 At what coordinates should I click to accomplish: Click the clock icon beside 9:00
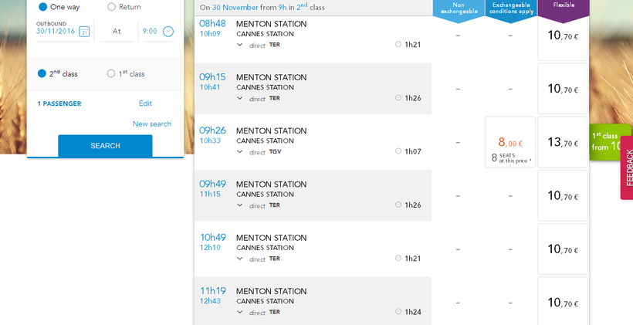(x=168, y=32)
